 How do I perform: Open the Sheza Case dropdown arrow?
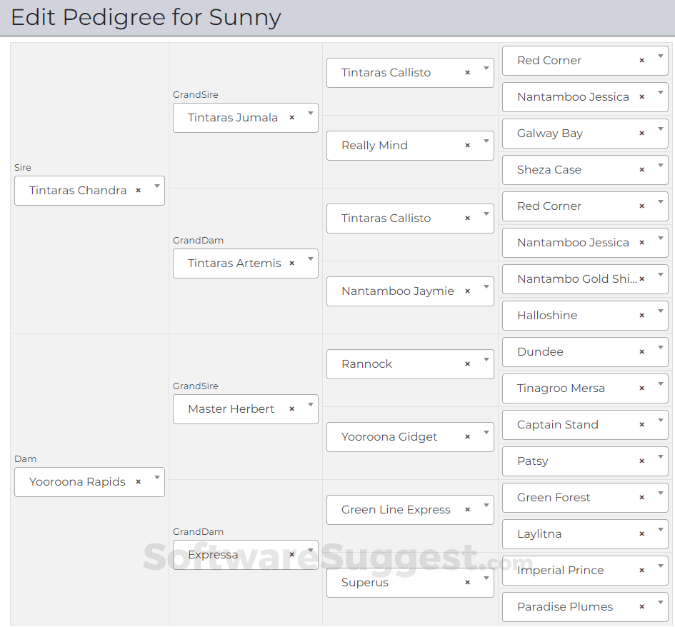pyautogui.click(x=661, y=165)
